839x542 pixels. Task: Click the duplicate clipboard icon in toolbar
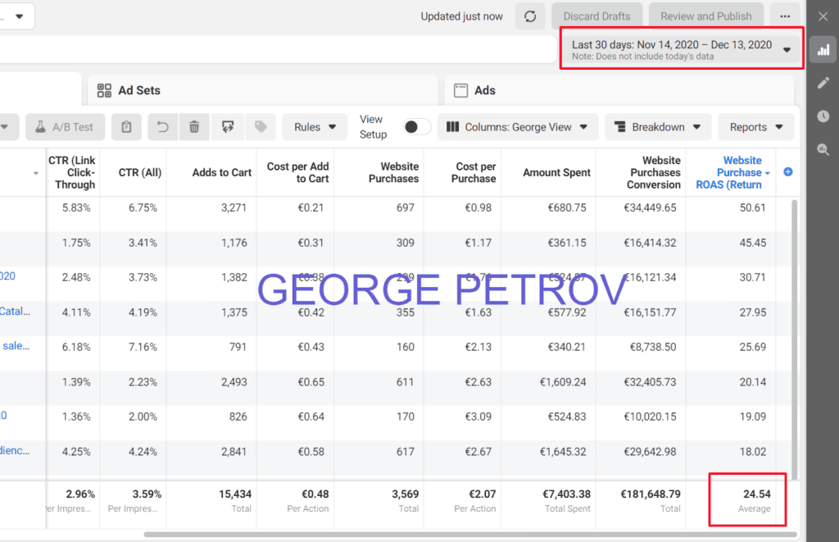point(126,127)
